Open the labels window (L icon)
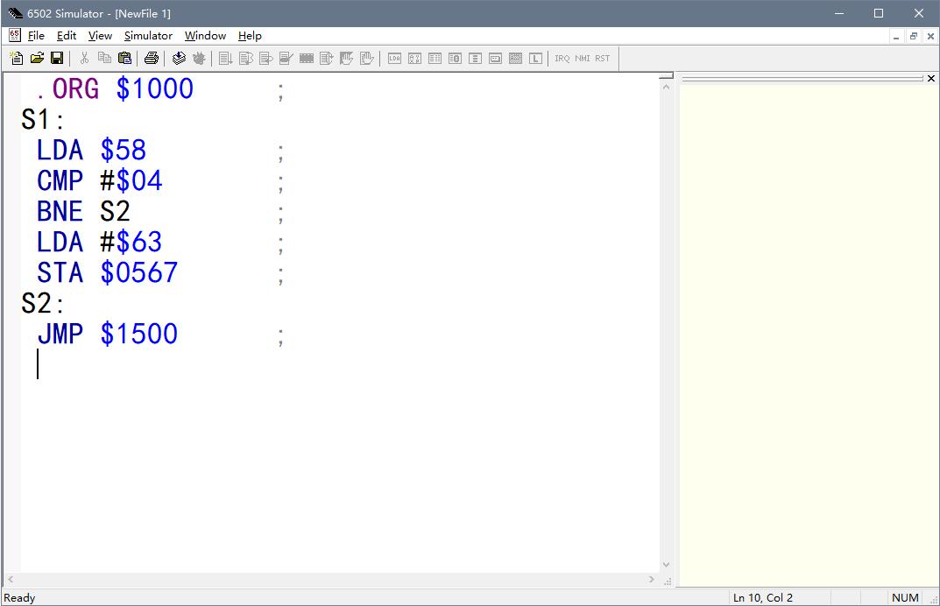940x606 pixels. click(x=535, y=58)
